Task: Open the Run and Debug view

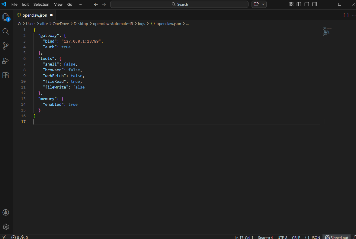Action: 6,61
